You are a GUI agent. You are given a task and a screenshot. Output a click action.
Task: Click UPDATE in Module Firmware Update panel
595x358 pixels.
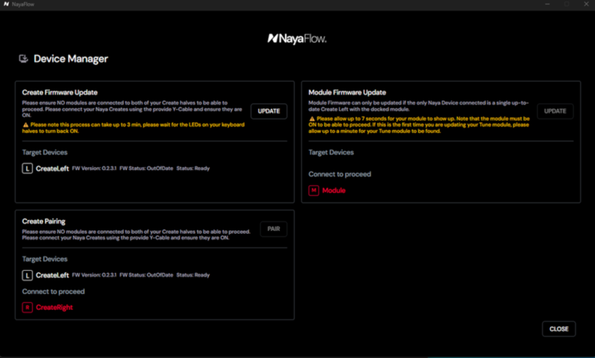[x=555, y=111]
